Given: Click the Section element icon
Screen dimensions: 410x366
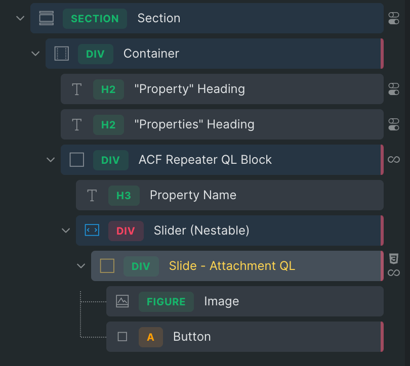Looking at the screenshot, I should tap(46, 18).
